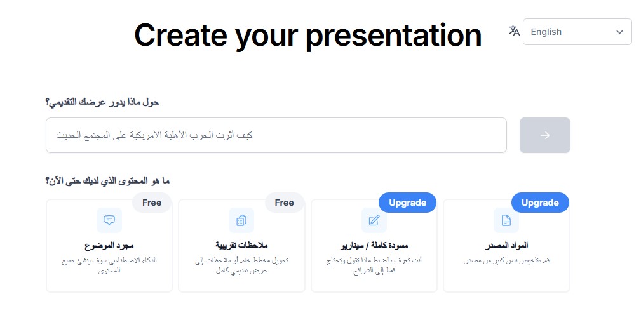Open the English language dropdown
Screen dimensions: 641x334
pyautogui.click(x=577, y=32)
